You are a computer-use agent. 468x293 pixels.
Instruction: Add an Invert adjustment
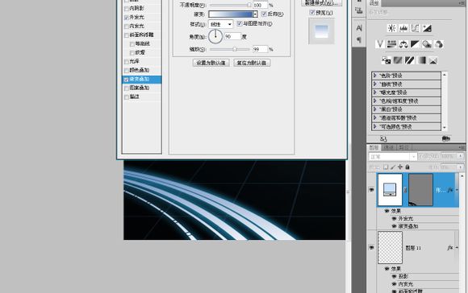tap(386, 60)
